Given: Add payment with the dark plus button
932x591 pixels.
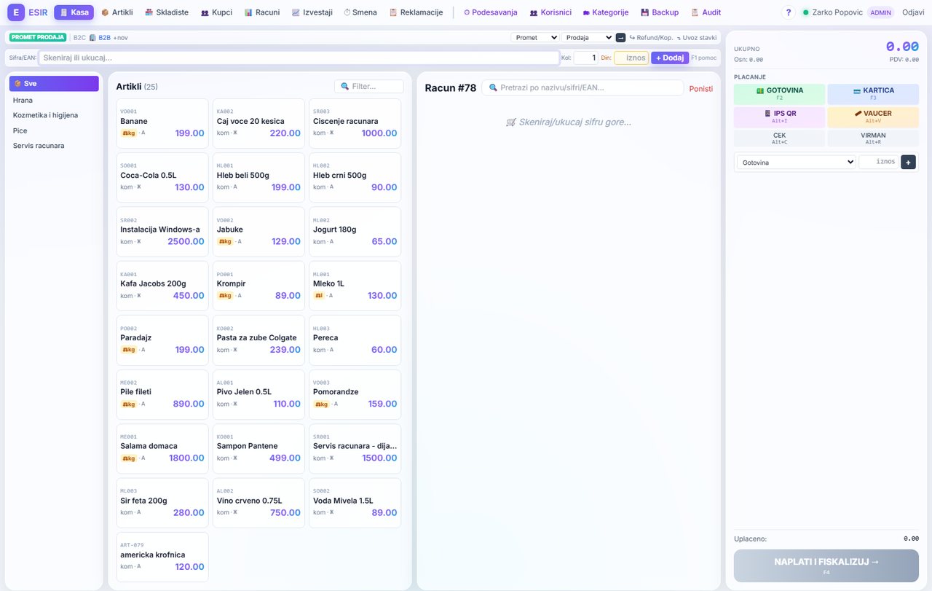Looking at the screenshot, I should pyautogui.click(x=908, y=162).
